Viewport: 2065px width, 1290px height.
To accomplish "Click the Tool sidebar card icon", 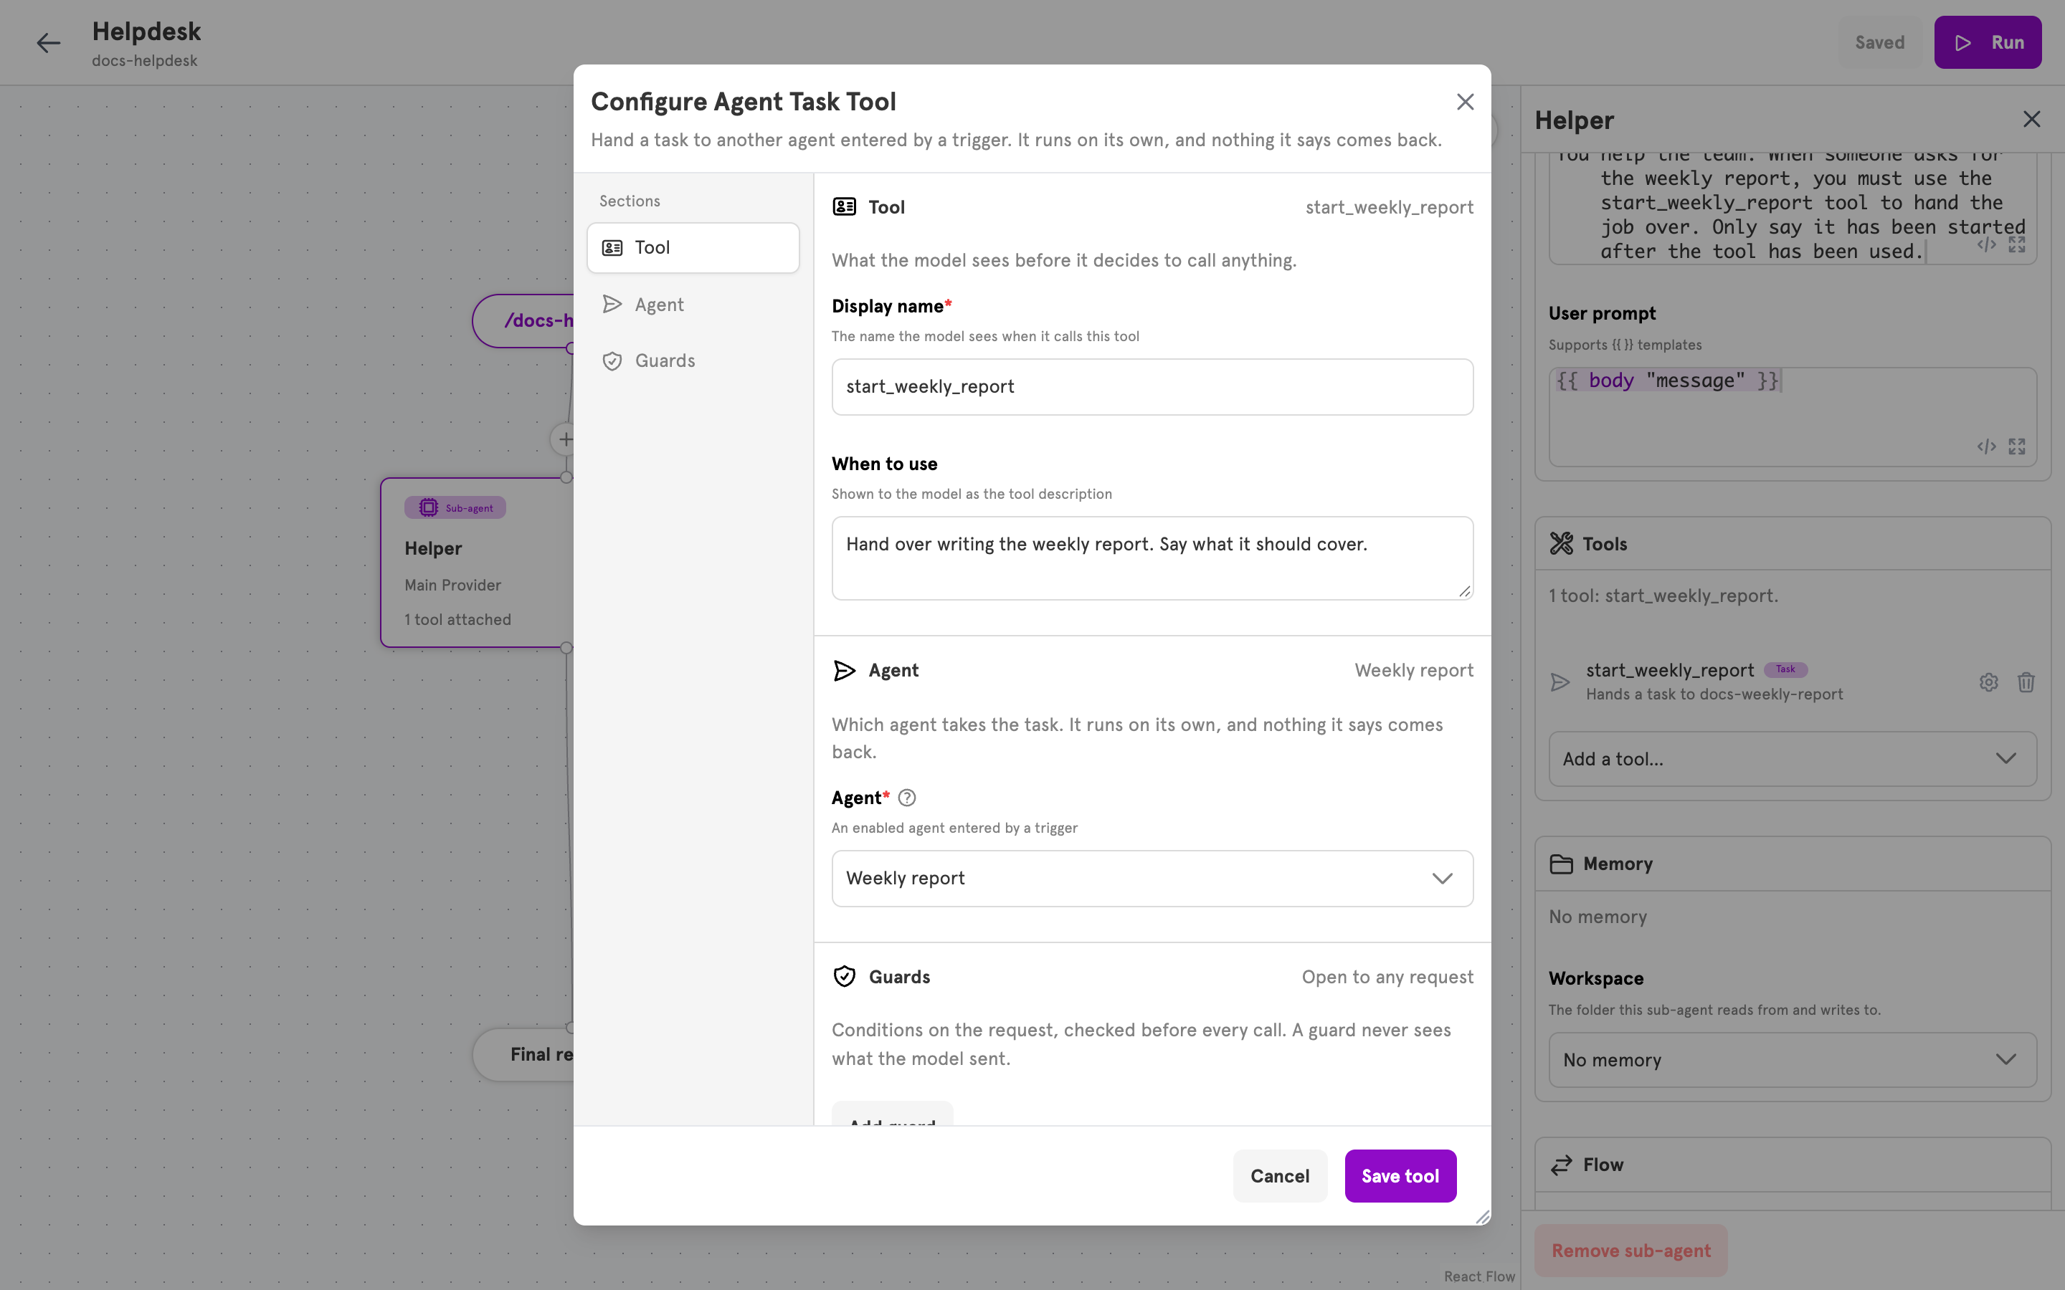I will point(612,247).
